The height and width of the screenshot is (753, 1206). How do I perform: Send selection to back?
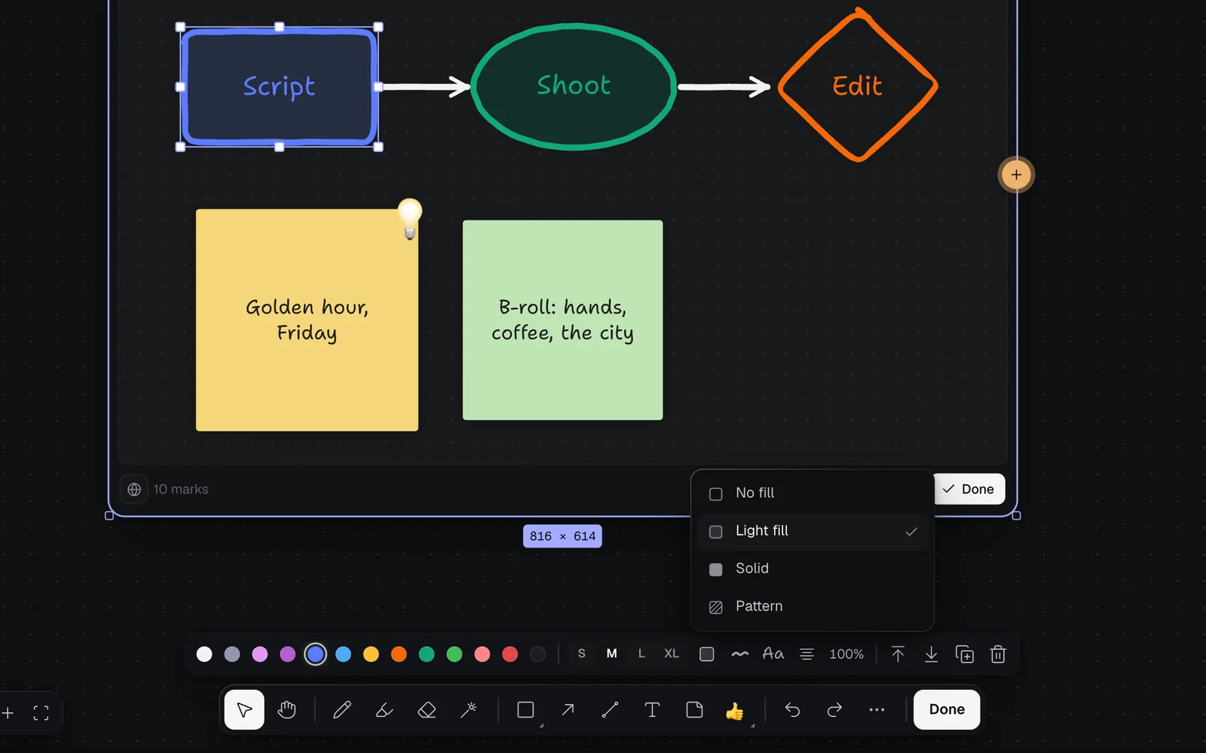pyautogui.click(x=931, y=654)
